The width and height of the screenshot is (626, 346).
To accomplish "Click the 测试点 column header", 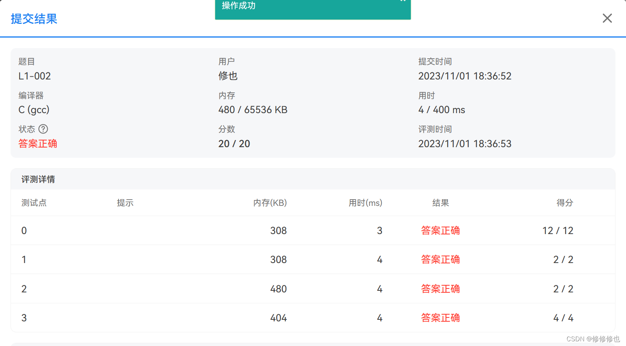I will pos(34,203).
